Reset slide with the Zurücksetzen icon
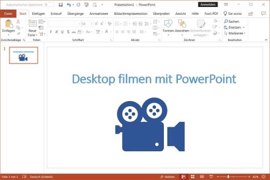Viewport: 270px width, 180px height. [41, 28]
